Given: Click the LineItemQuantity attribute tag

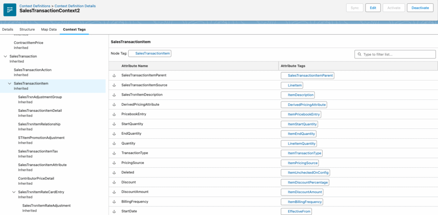Looking at the screenshot, I should coord(302,143).
